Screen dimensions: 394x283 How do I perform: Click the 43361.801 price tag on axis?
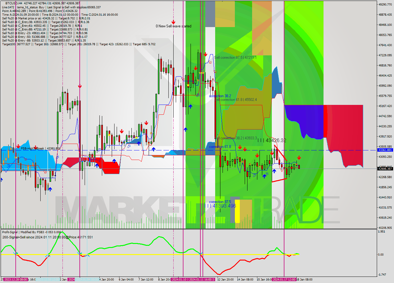click(385, 150)
